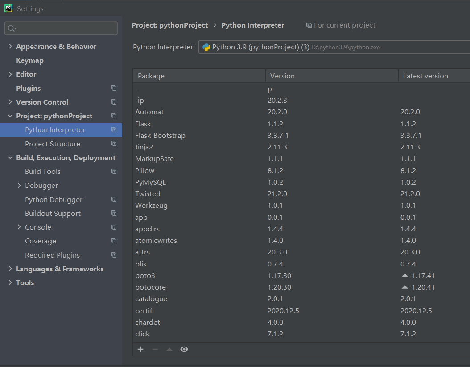The width and height of the screenshot is (470, 367).
Task: Click the project-level icon beside Plugins
Action: (114, 88)
